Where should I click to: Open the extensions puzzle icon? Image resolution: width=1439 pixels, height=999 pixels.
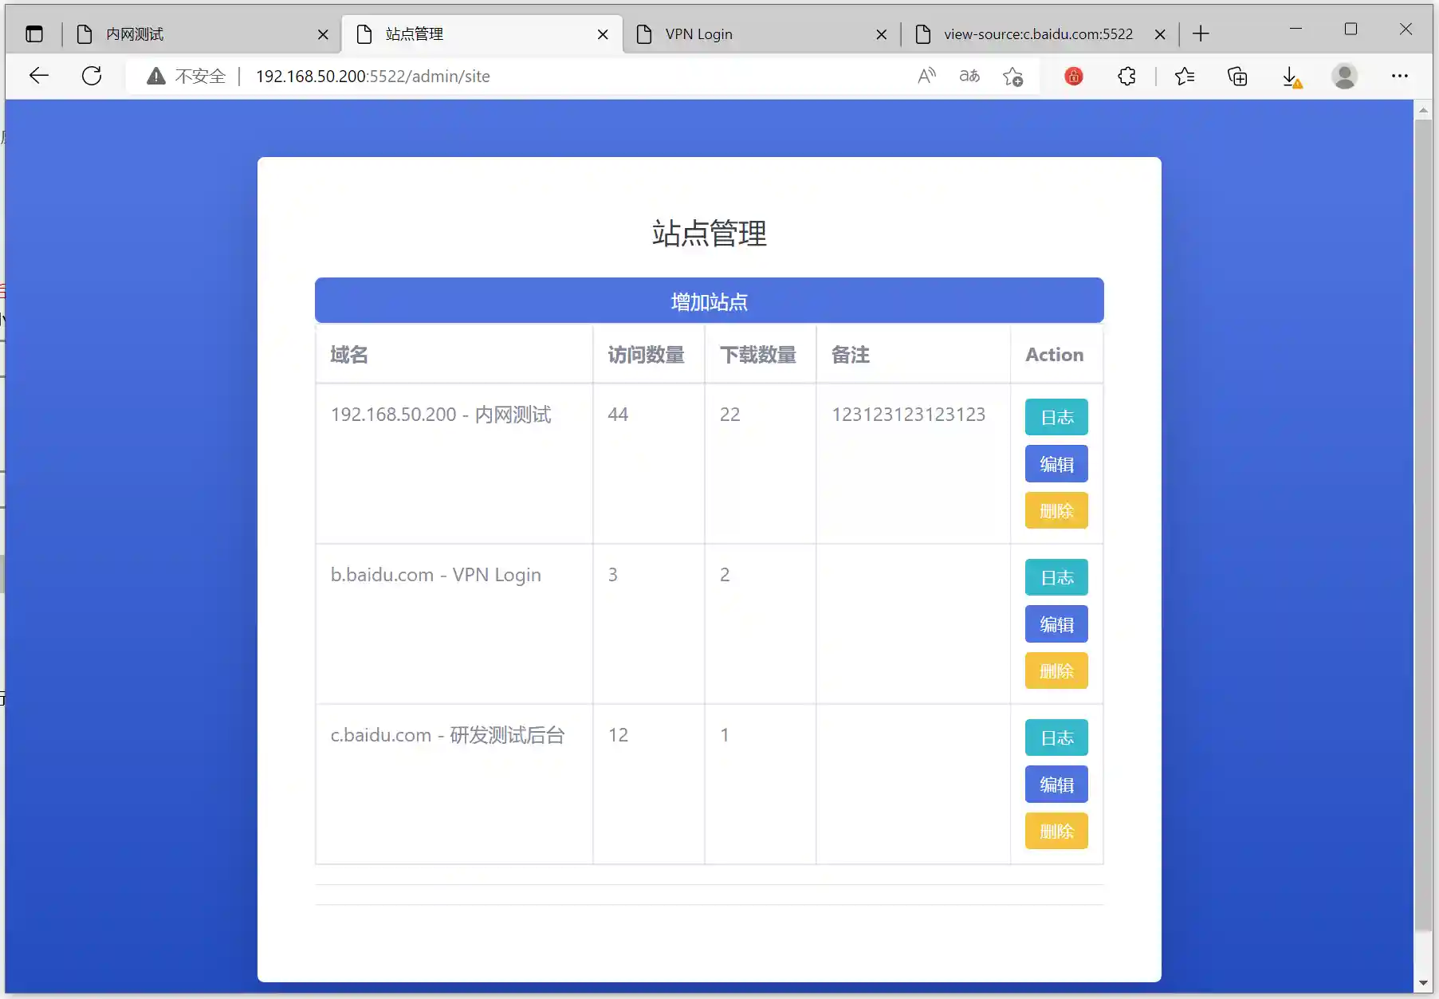click(x=1126, y=76)
